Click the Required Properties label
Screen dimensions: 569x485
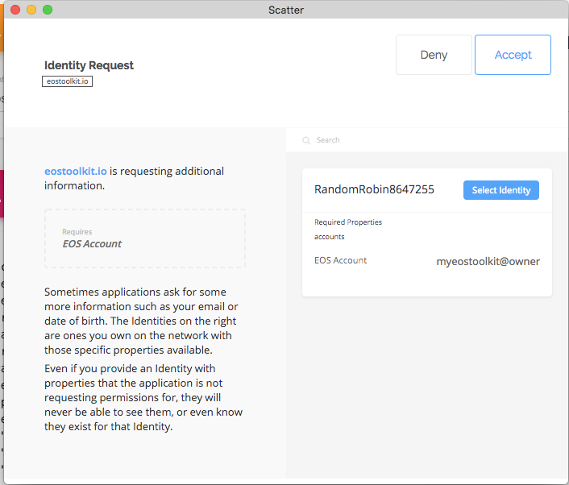click(348, 222)
